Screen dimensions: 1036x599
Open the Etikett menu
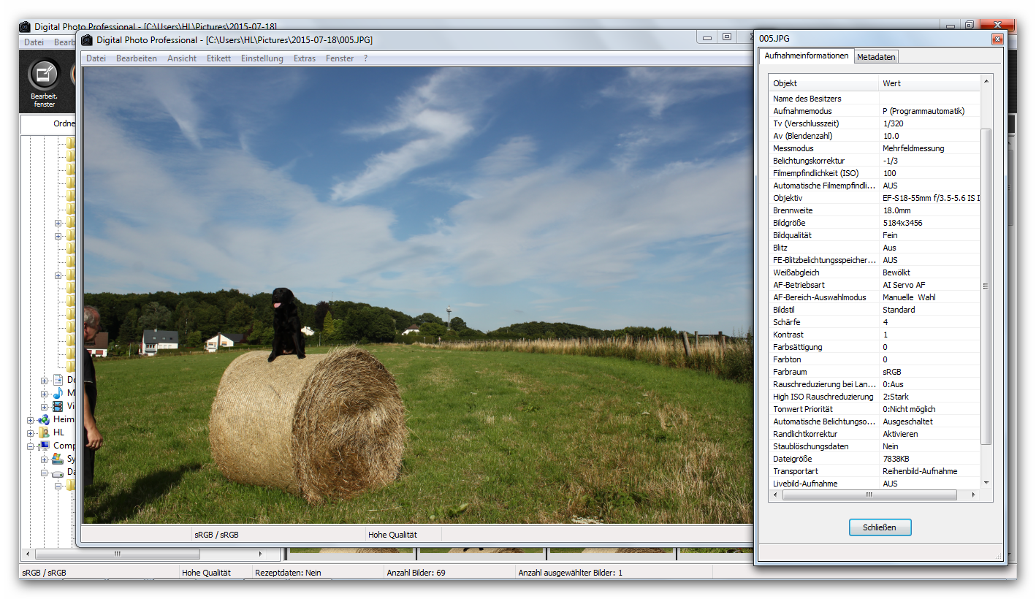pyautogui.click(x=218, y=58)
